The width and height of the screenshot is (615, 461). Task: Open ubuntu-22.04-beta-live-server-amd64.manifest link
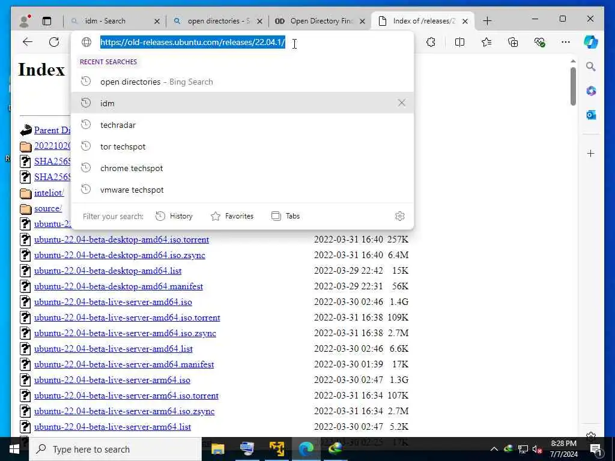[124, 364]
